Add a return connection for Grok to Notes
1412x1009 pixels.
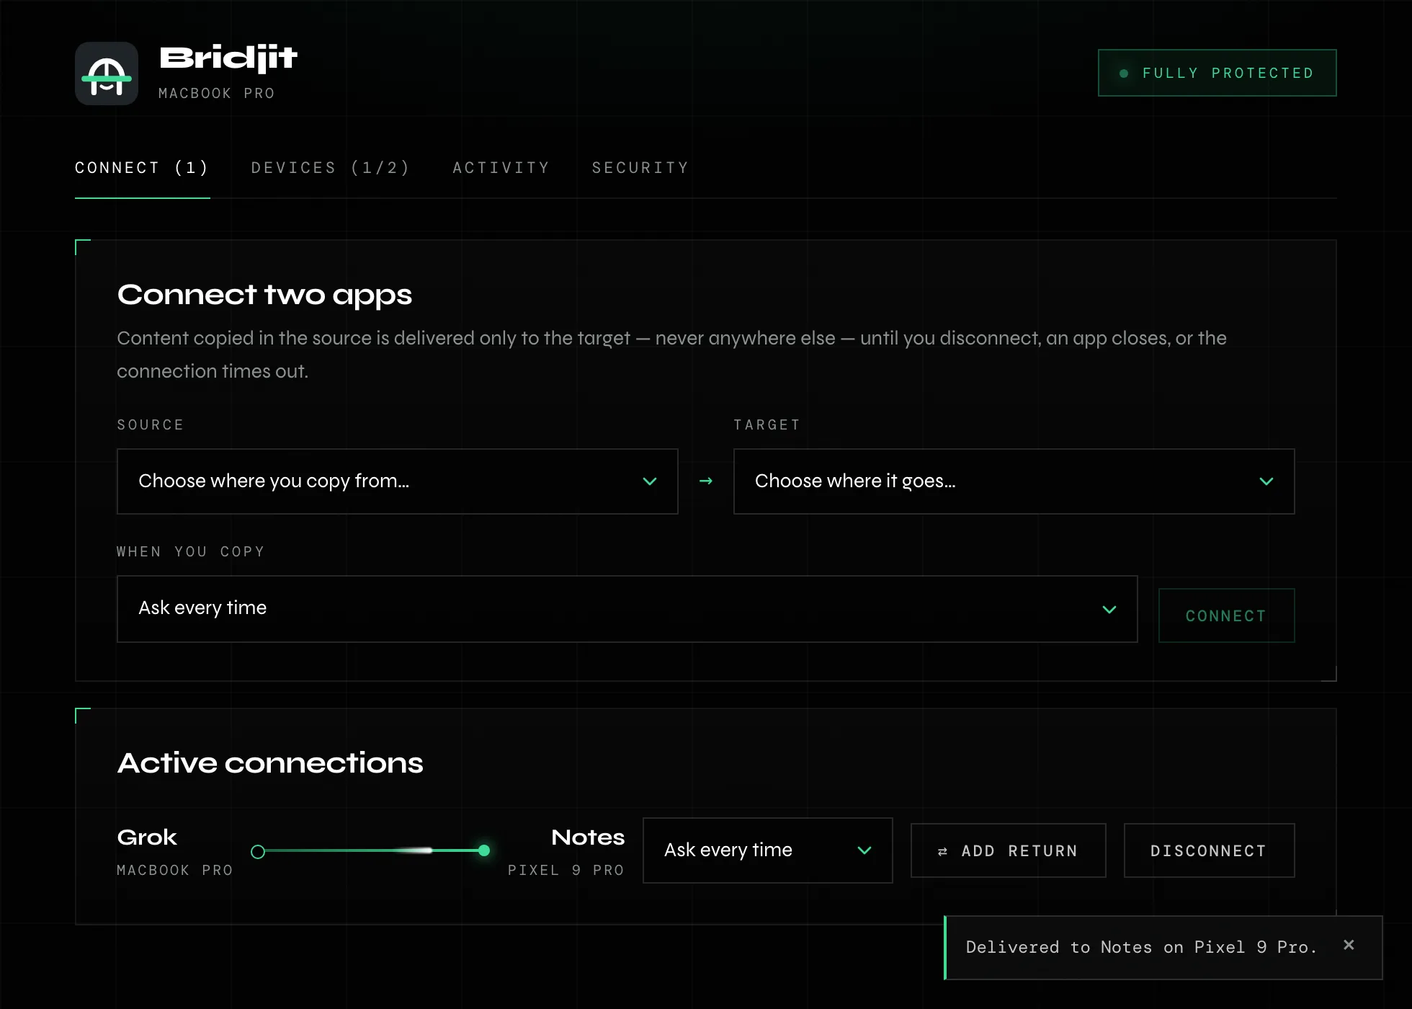point(1008,850)
